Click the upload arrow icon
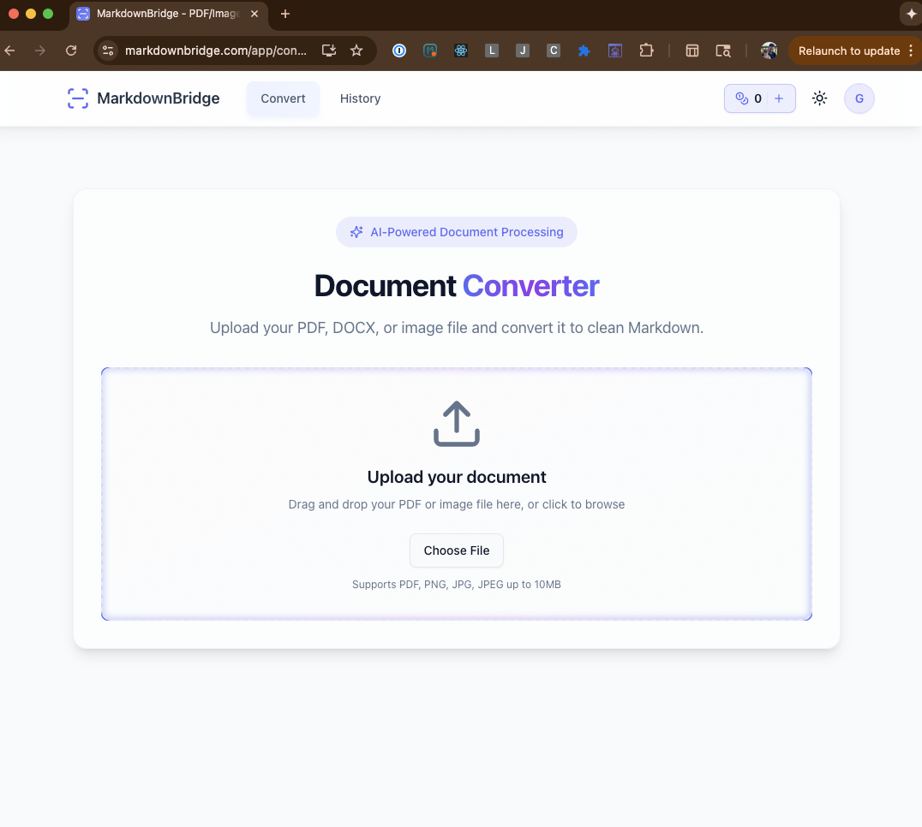Viewport: 922px width, 827px height. tap(457, 424)
